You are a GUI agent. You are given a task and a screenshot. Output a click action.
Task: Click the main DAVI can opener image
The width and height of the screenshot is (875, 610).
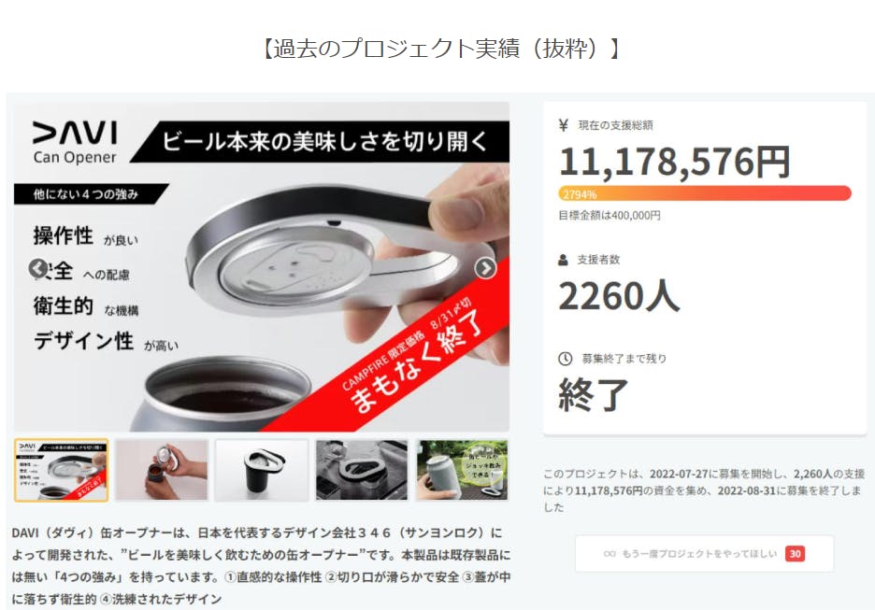point(262,266)
